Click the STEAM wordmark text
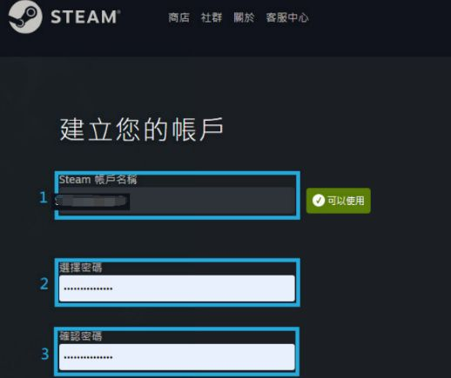451x378 pixels. (85, 17)
